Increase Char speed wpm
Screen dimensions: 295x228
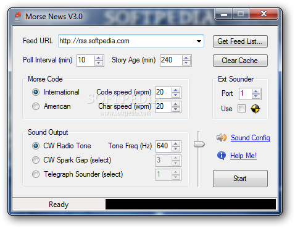pos(176,104)
